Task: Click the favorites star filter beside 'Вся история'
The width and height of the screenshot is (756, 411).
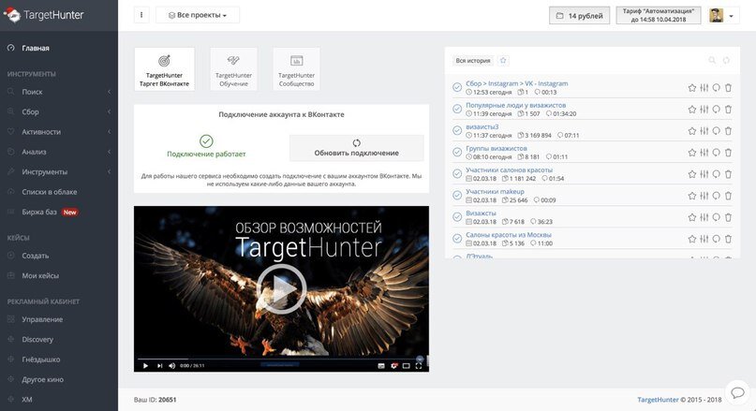Action: (503, 60)
